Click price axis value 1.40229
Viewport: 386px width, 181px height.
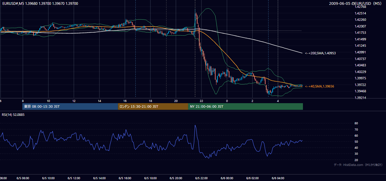coord(360,72)
